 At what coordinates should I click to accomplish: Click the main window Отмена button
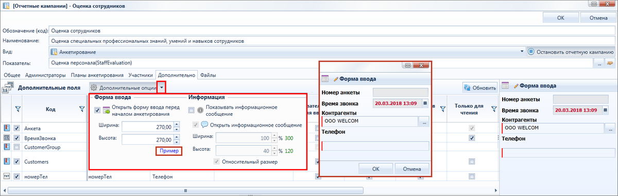click(x=598, y=17)
